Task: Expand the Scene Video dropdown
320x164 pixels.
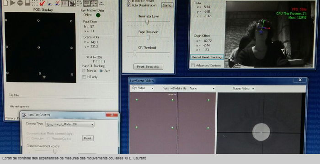Action: coord(244,89)
